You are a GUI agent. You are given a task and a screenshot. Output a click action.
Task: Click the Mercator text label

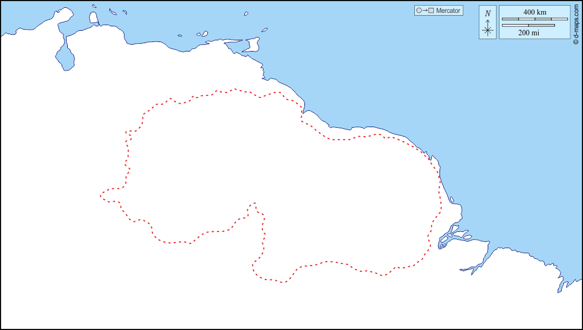coord(447,10)
